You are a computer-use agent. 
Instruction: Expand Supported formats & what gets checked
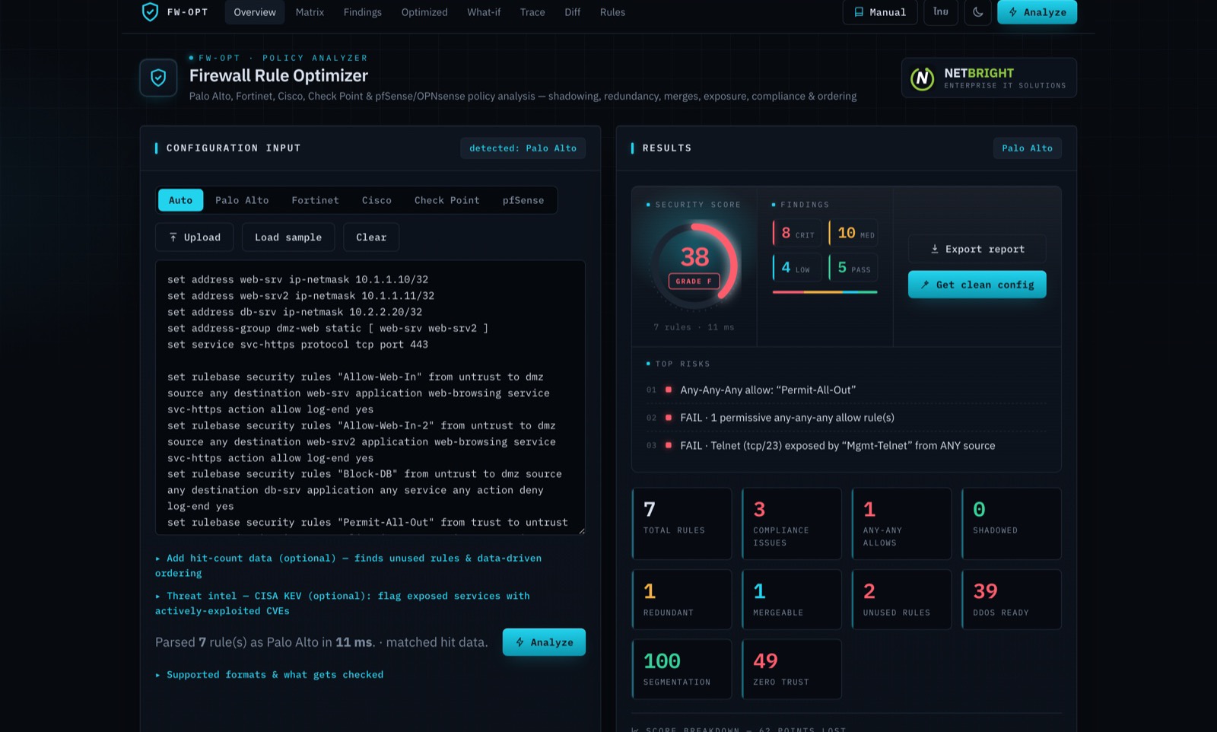(x=269, y=675)
